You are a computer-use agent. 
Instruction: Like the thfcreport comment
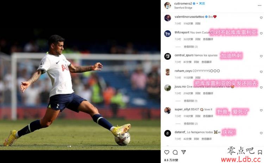[261, 33]
